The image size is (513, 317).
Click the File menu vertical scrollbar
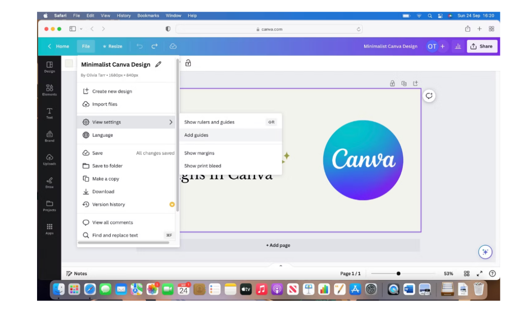[x=178, y=135]
